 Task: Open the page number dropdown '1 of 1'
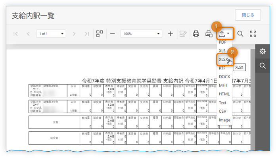(x=51, y=34)
